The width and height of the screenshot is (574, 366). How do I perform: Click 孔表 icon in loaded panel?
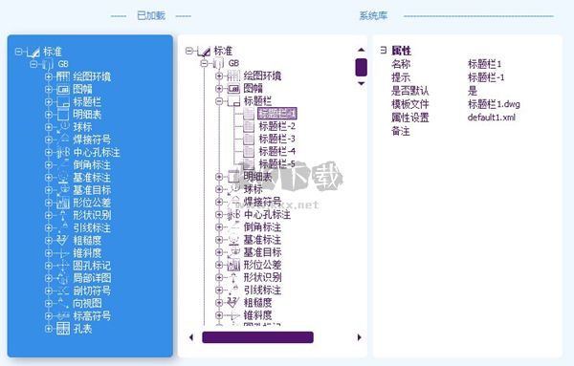[63, 329]
